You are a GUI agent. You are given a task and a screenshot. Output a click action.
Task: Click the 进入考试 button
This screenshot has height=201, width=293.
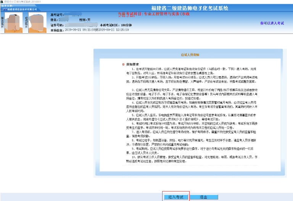176,197
